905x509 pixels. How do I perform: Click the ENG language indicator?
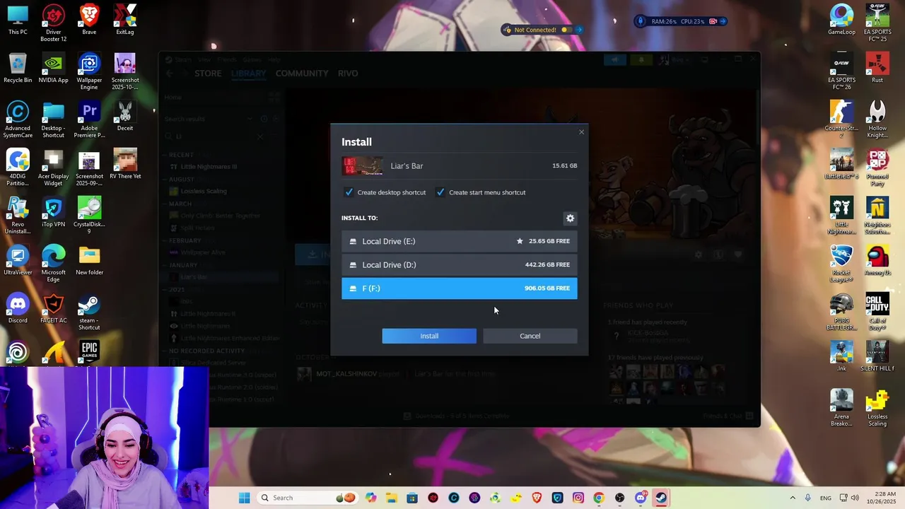point(825,498)
